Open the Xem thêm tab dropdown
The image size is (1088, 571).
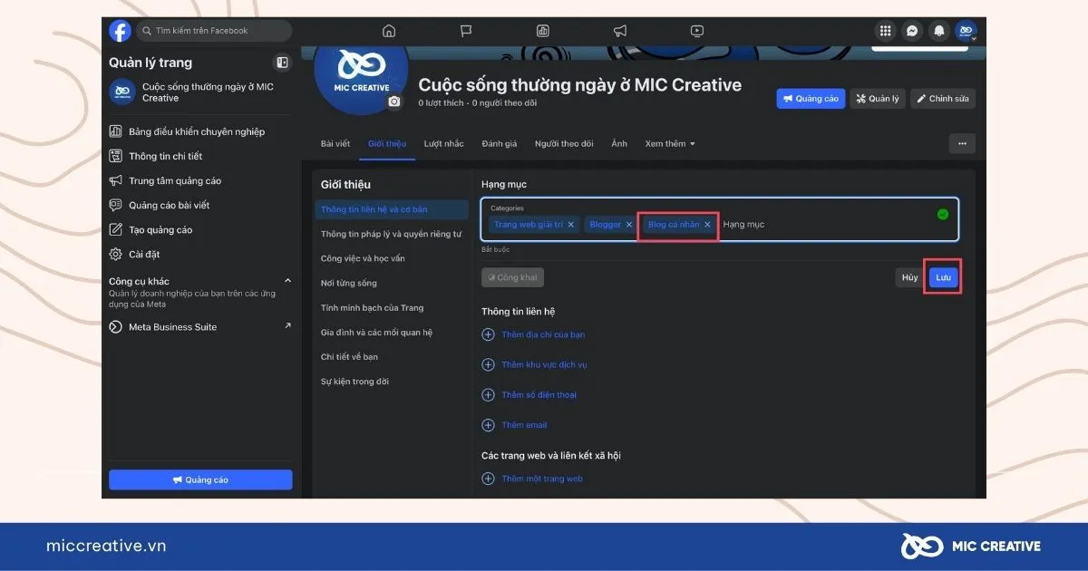coord(670,143)
